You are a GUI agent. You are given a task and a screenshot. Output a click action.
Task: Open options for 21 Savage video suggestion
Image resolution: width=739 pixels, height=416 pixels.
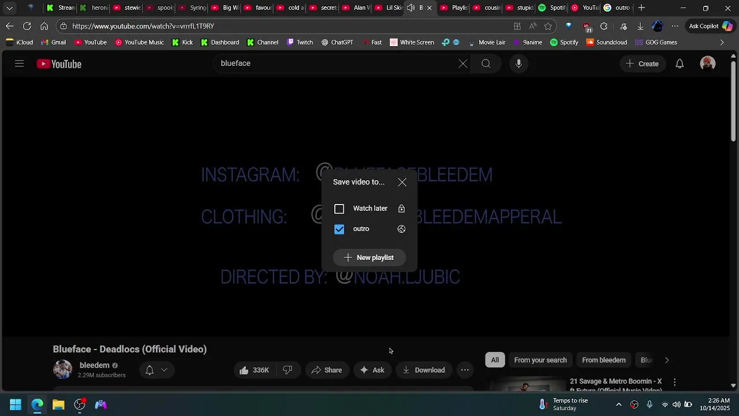tap(674, 382)
